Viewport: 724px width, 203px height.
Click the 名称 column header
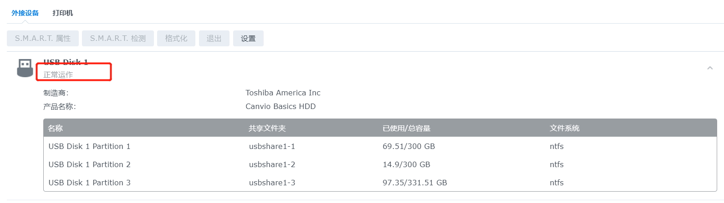[55, 128]
